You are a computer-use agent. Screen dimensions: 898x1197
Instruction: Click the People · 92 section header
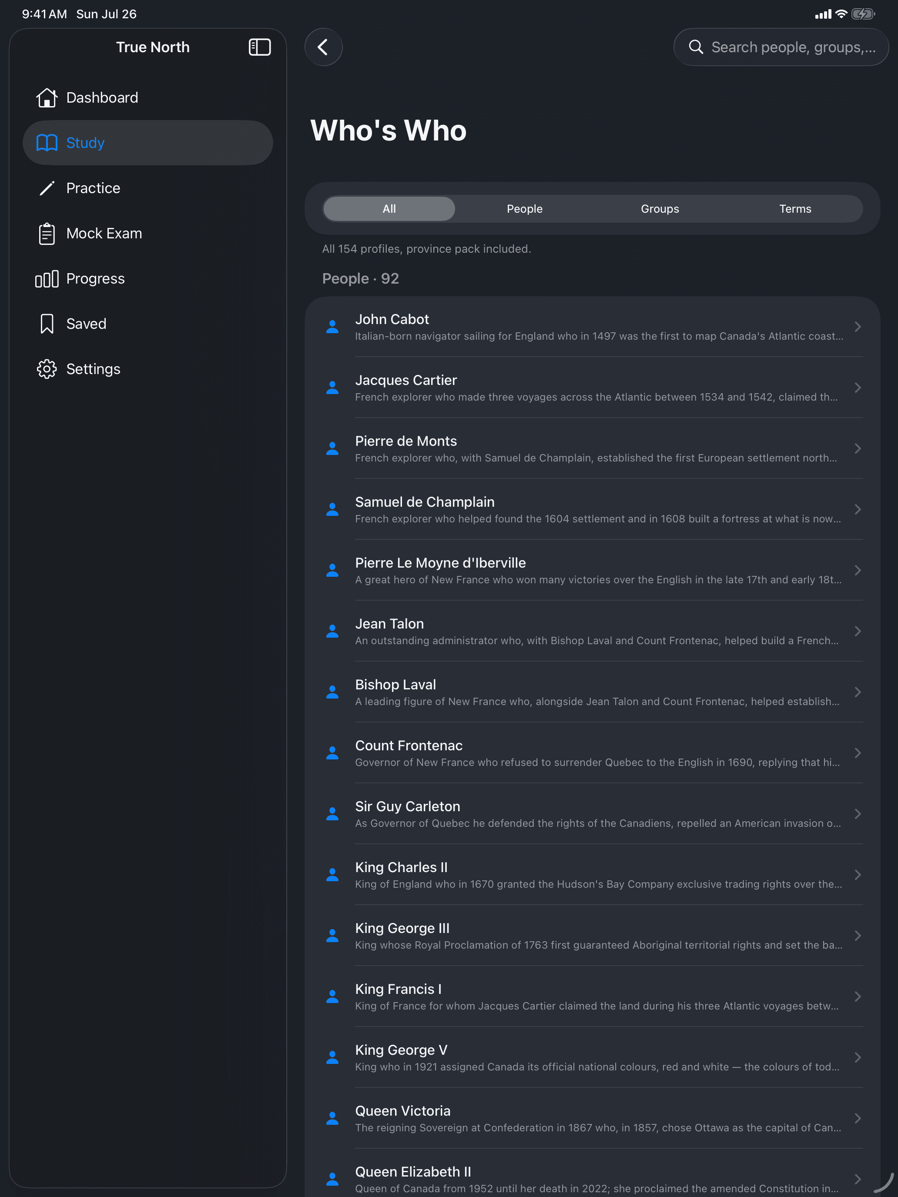coord(361,279)
